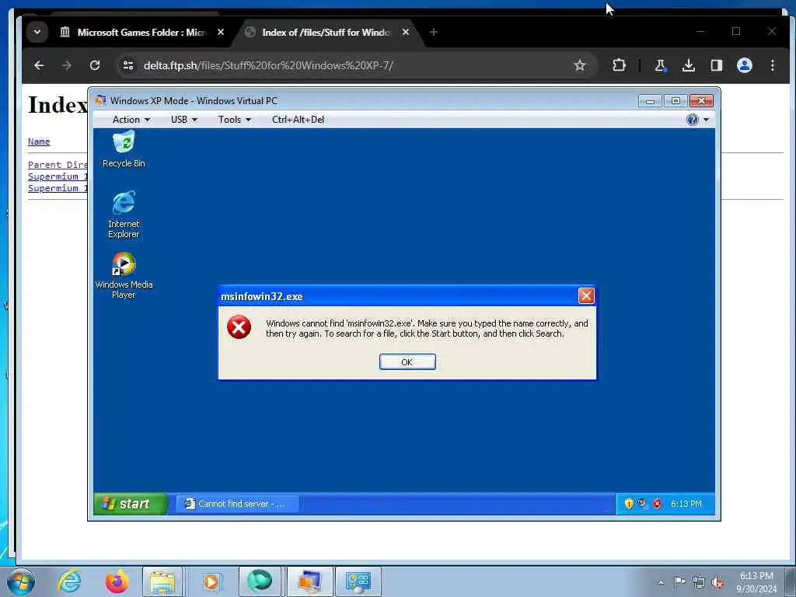Launch Internet Explorer from Windows 7 taskbar
The image size is (796, 597).
pos(69,581)
